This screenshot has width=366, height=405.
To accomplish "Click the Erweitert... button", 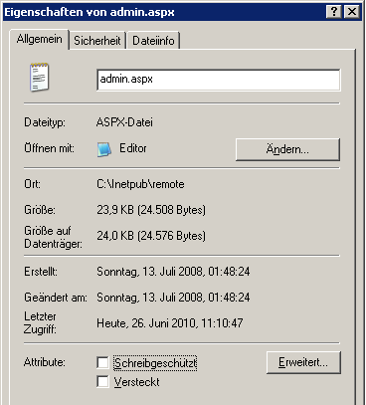I will click(303, 362).
